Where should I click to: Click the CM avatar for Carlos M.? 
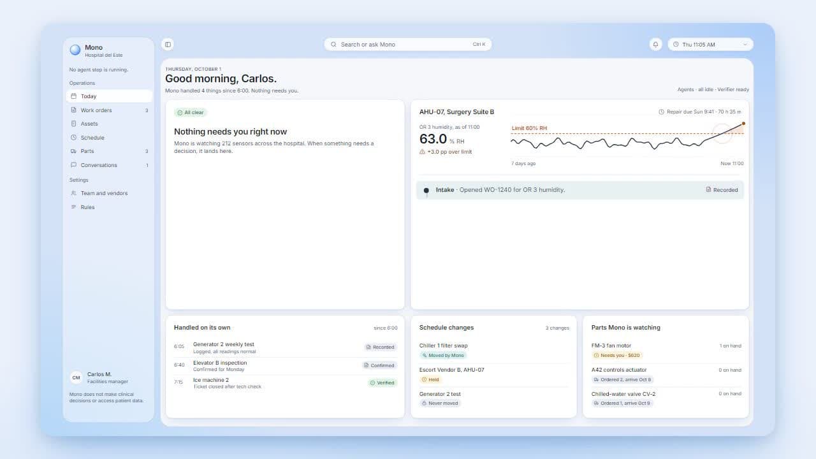coord(76,377)
